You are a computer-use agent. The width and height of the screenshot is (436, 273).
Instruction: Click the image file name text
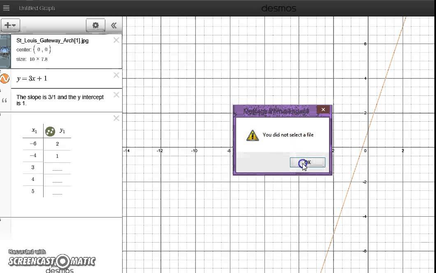(52, 41)
